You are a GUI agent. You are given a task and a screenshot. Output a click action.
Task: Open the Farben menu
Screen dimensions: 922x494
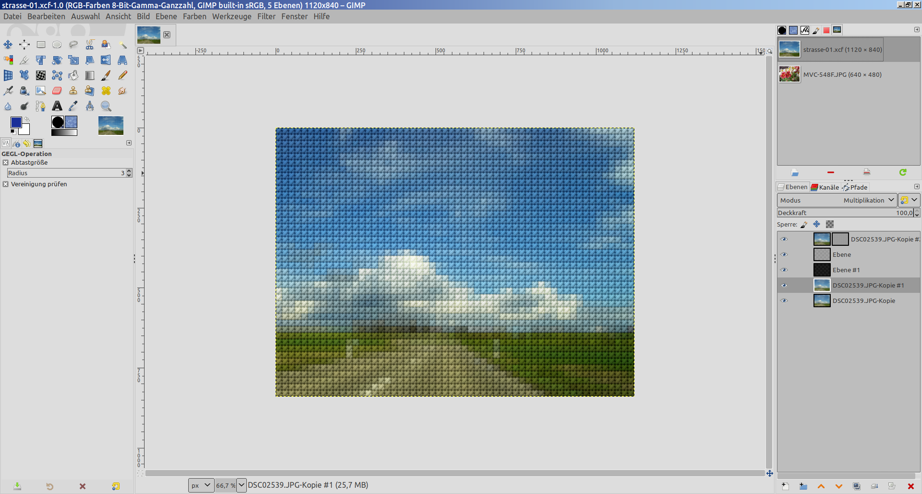pyautogui.click(x=194, y=16)
